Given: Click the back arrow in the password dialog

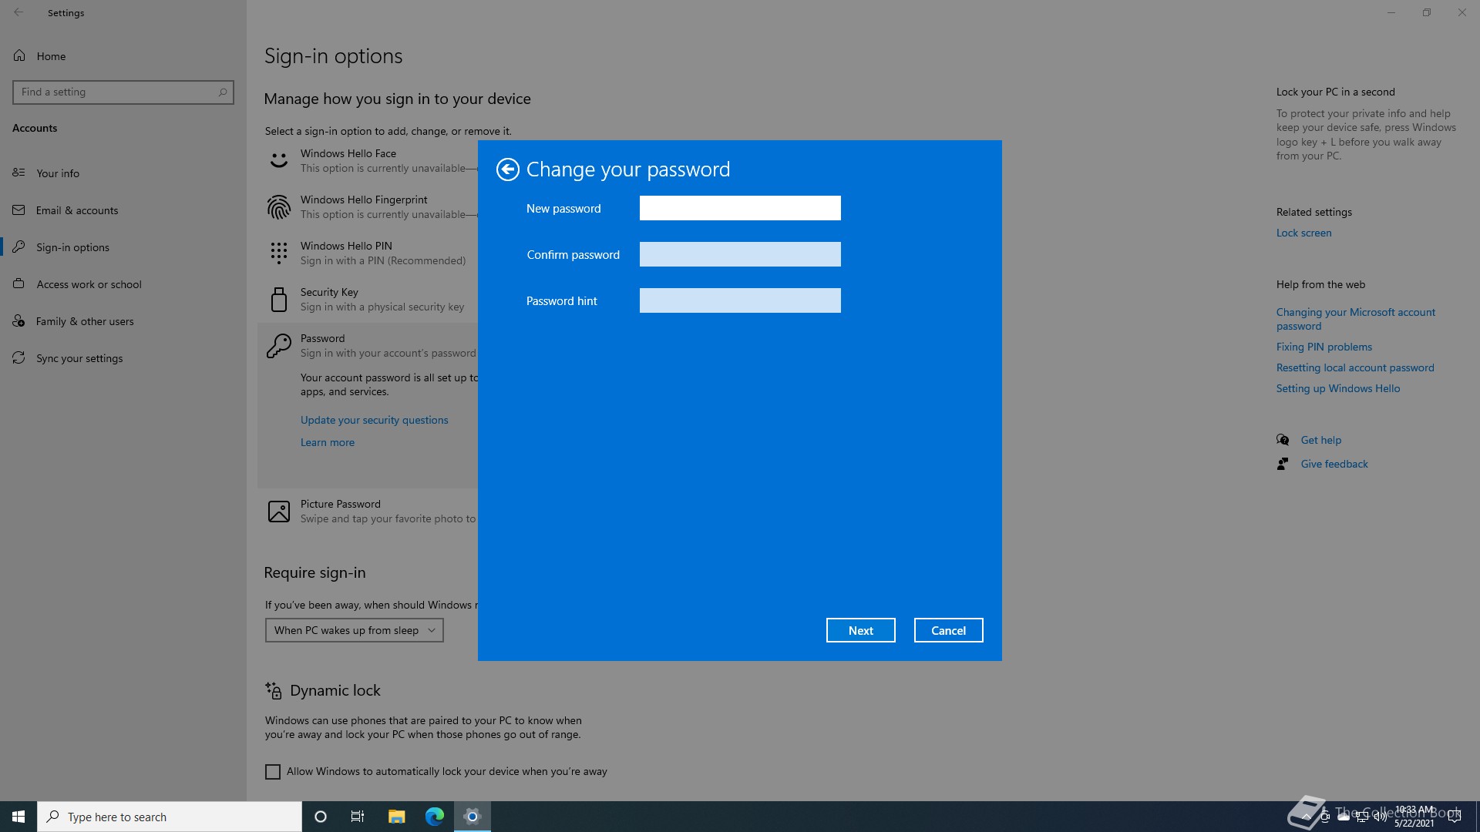Looking at the screenshot, I should pyautogui.click(x=507, y=169).
